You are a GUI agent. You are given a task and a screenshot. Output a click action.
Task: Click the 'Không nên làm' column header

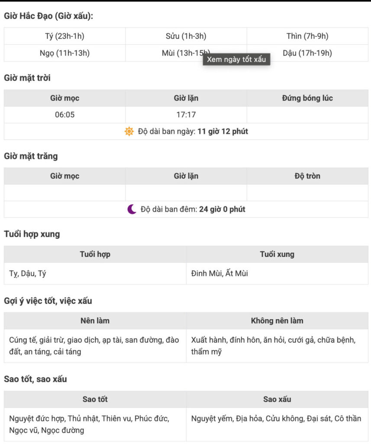click(x=277, y=320)
